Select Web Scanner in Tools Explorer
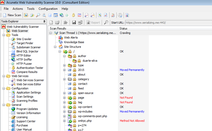This screenshot has width=212, height=131. 20,31
